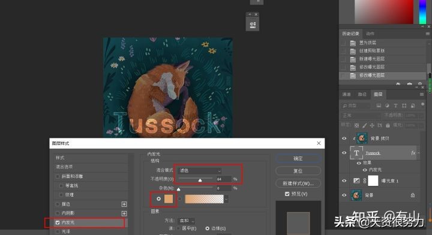The height and width of the screenshot is (235, 432).
Task: Open the layer blend mode dropdown in Layers panel
Action: [361, 116]
